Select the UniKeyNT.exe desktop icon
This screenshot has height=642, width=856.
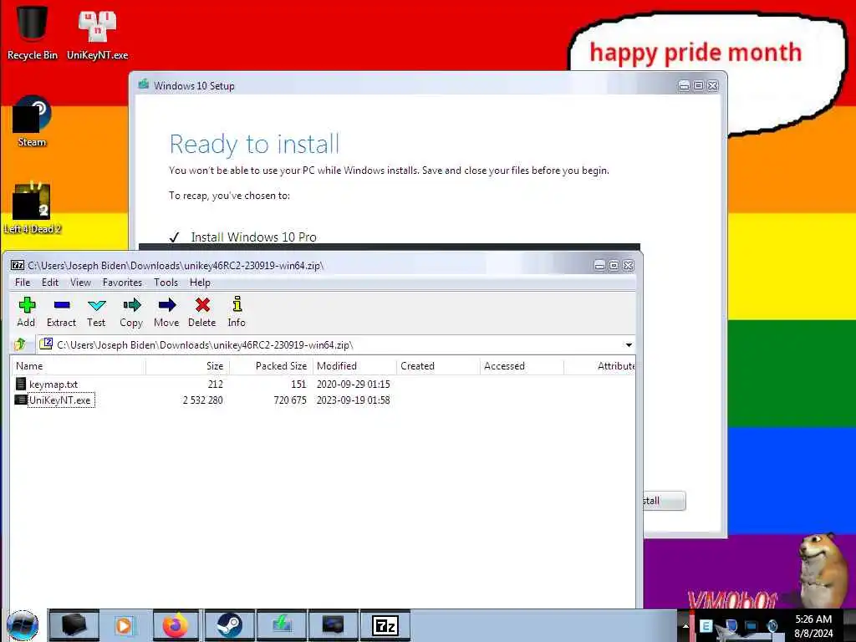pos(97,33)
